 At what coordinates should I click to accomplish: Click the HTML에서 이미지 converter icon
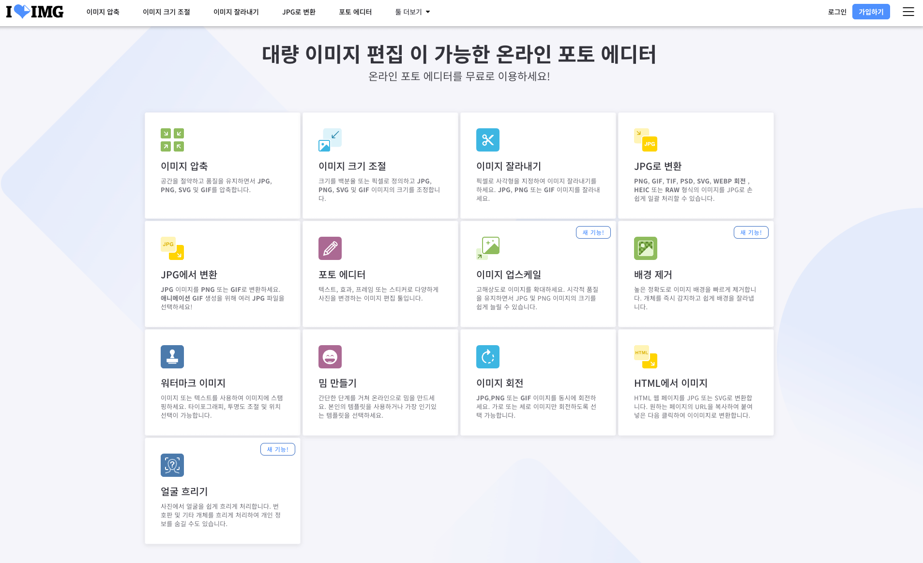[x=646, y=356]
